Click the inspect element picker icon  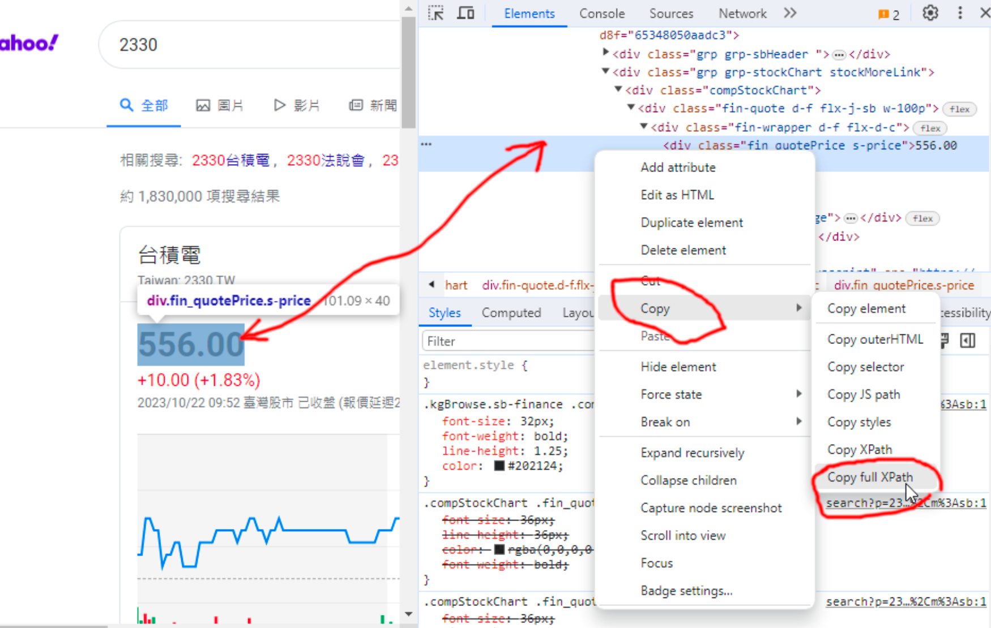435,13
